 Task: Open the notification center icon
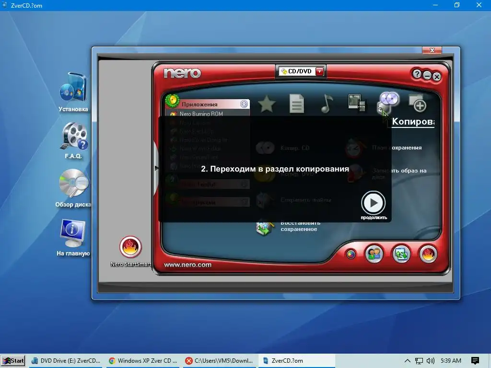click(475, 361)
